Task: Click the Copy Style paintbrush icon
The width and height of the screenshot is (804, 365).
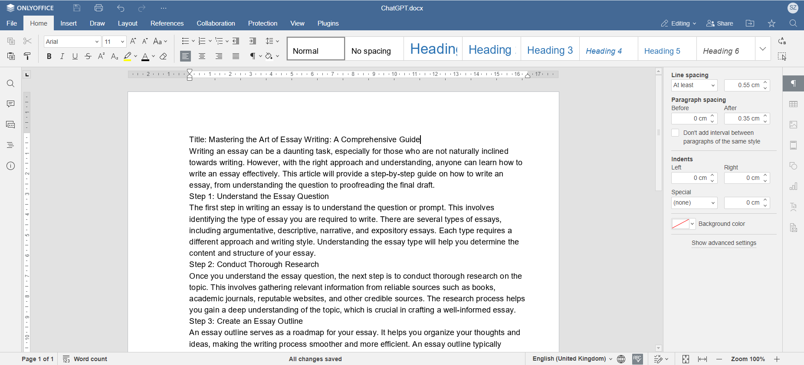Action: tap(27, 56)
